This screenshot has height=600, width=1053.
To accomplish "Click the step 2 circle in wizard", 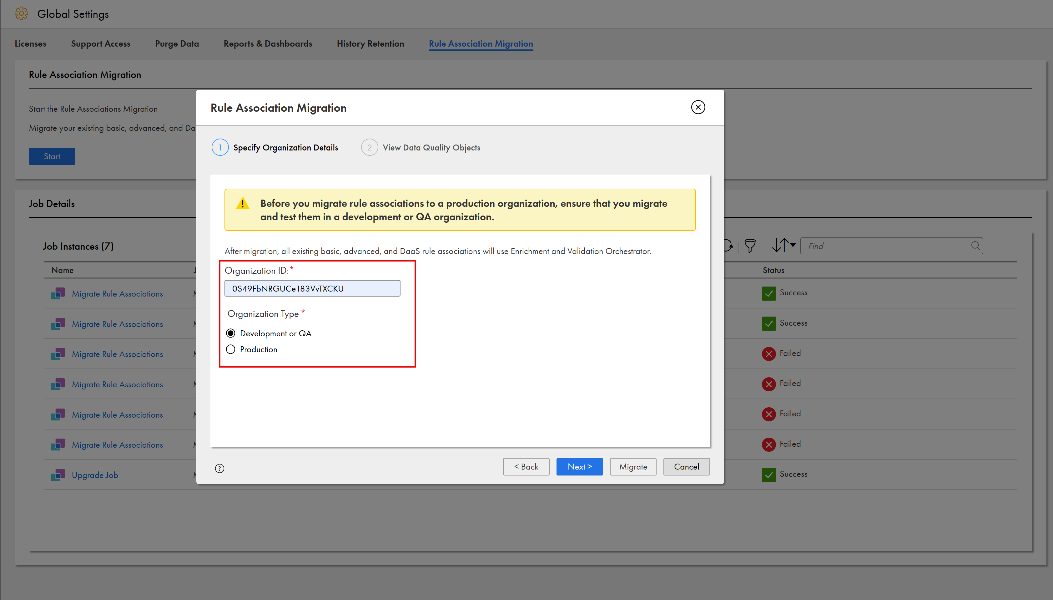I will (370, 148).
